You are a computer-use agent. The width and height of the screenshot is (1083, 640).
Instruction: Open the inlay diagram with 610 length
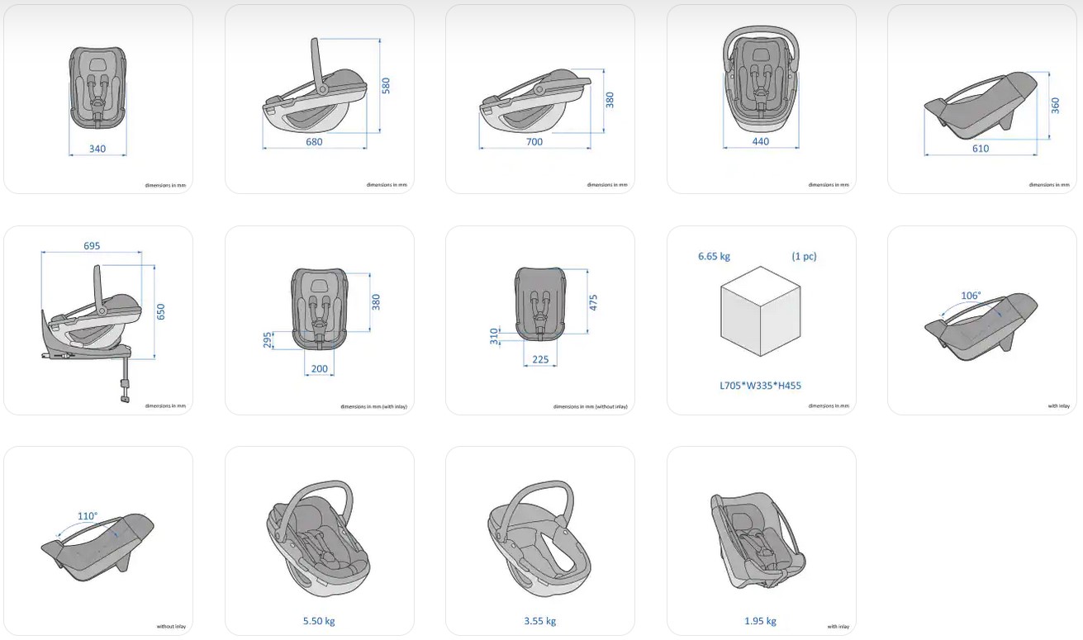click(982, 99)
